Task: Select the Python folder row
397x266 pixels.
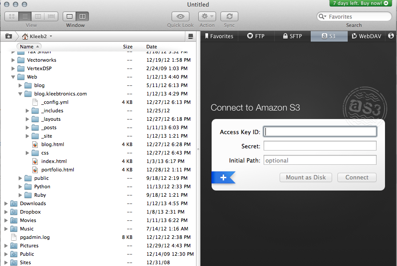Action: point(98,187)
